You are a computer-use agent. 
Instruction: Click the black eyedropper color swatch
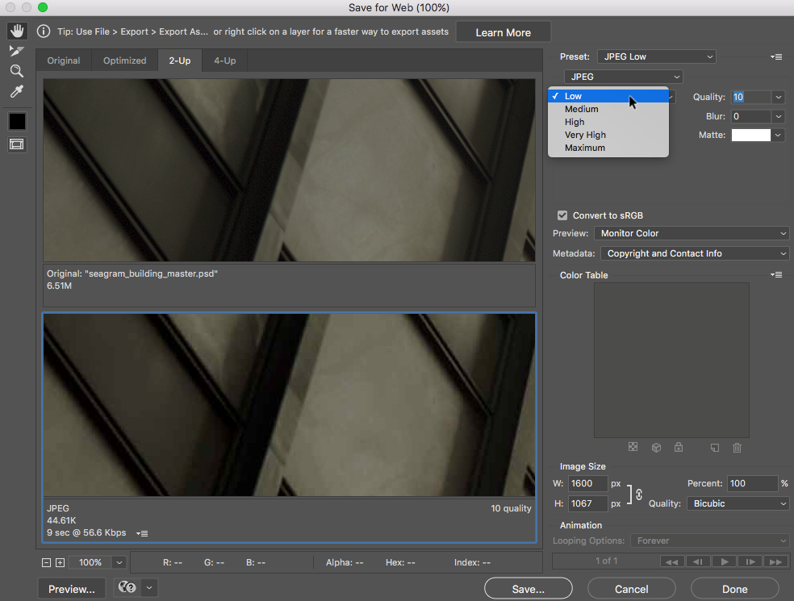[x=17, y=121]
